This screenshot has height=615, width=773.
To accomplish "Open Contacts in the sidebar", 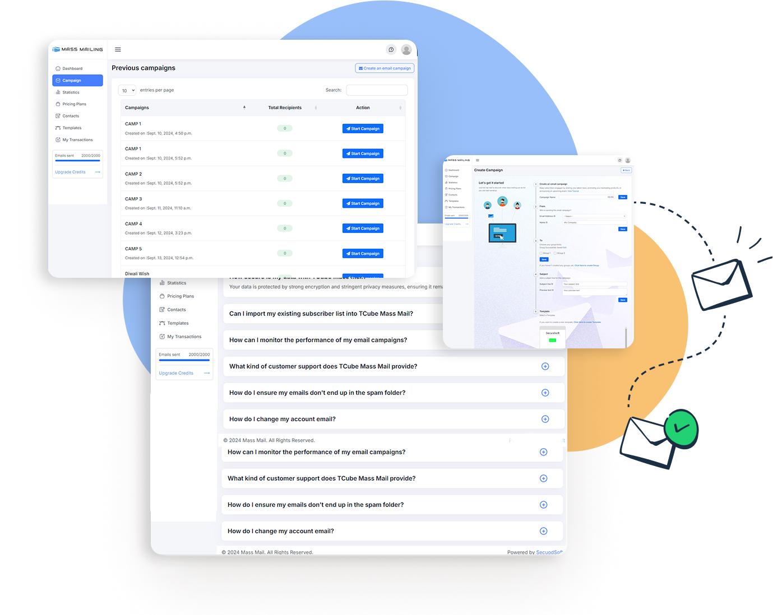I will click(x=71, y=116).
